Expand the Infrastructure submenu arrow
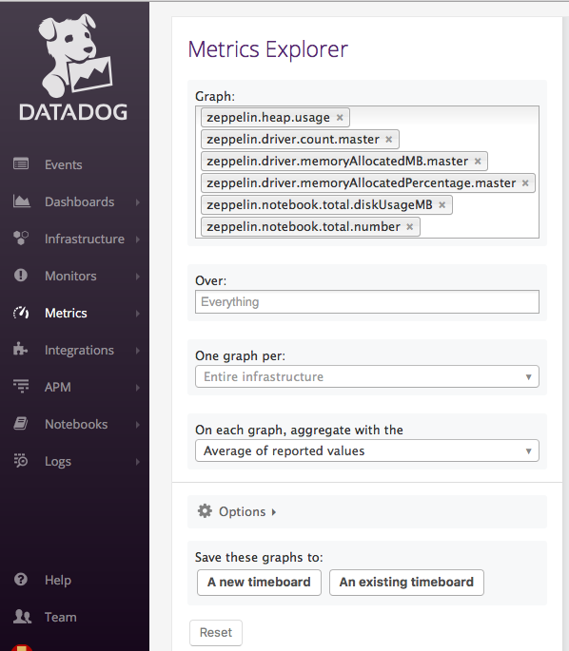 (138, 239)
